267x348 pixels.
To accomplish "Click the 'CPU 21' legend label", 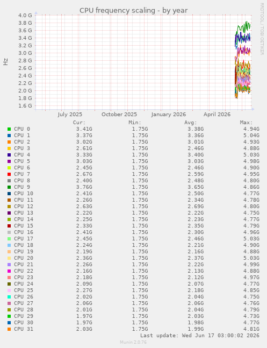I will pos(24,264).
